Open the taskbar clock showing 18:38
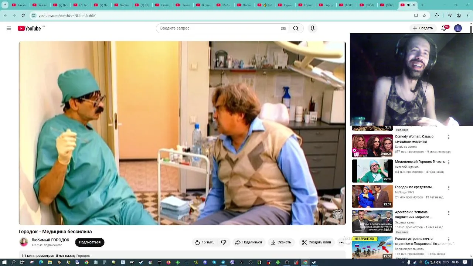Image resolution: width=473 pixels, height=266 pixels. point(455,262)
